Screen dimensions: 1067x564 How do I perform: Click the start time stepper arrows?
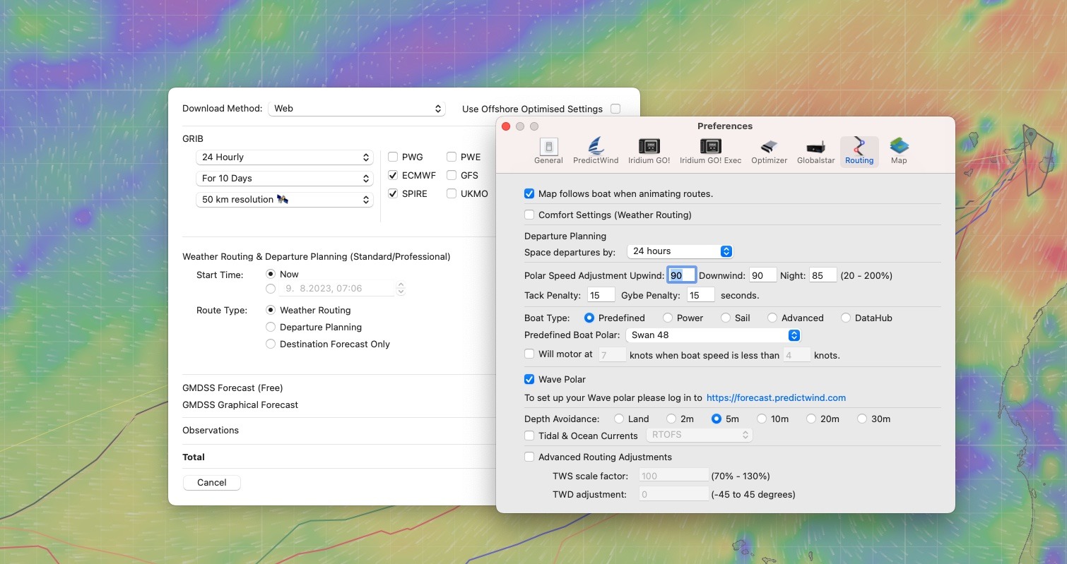pyautogui.click(x=401, y=289)
